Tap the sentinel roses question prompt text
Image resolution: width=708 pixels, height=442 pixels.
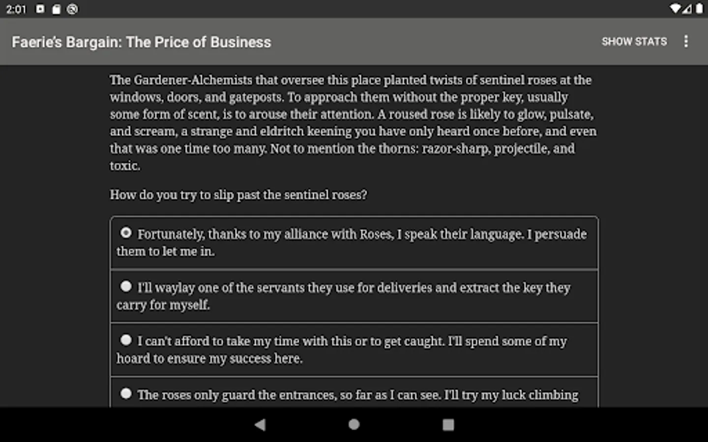pyautogui.click(x=238, y=195)
